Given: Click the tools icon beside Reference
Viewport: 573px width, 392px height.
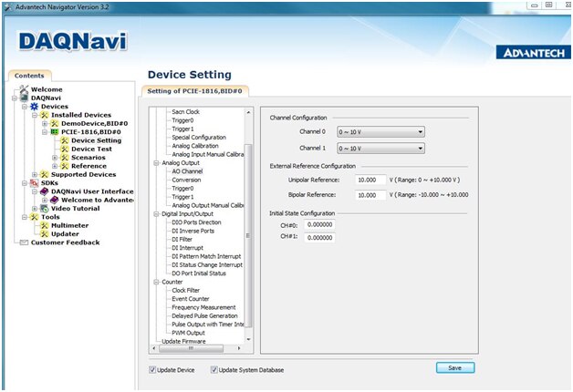Looking at the screenshot, I should (x=65, y=166).
